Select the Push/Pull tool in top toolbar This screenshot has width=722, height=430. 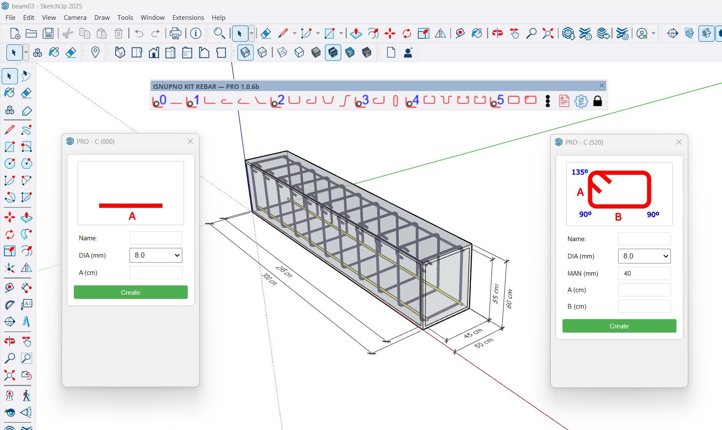click(356, 33)
